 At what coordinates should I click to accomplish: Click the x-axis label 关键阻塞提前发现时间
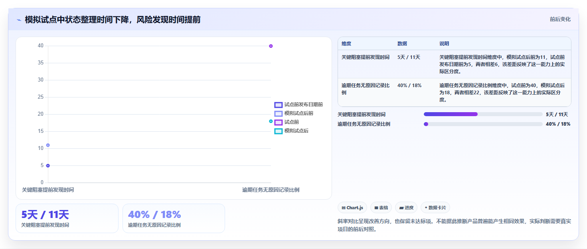(x=48, y=190)
